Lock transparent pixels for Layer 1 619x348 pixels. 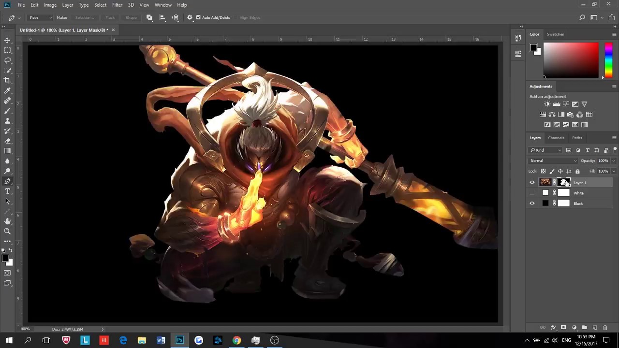(543, 171)
